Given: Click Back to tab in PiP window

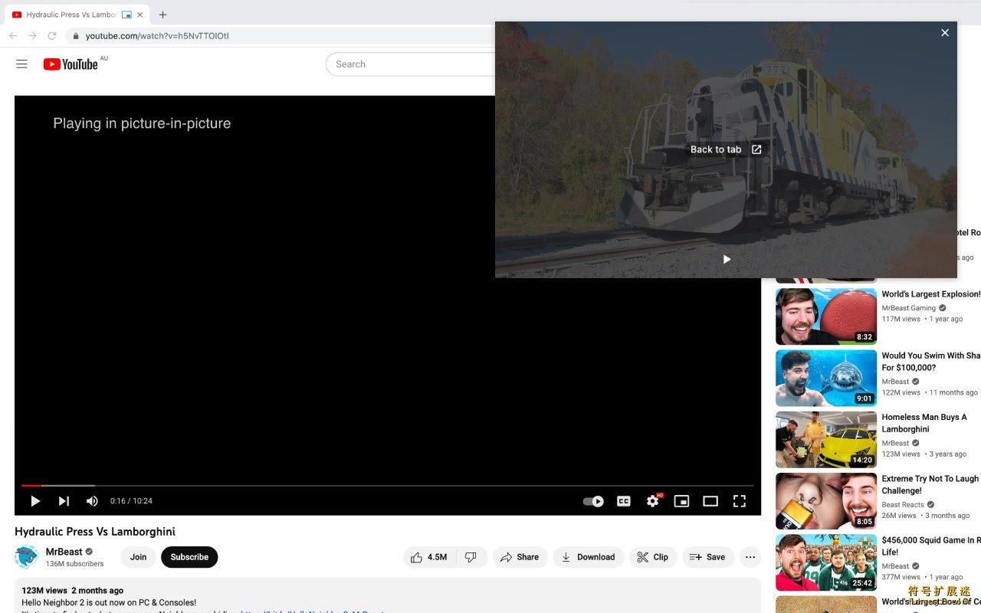Looking at the screenshot, I should coord(726,149).
